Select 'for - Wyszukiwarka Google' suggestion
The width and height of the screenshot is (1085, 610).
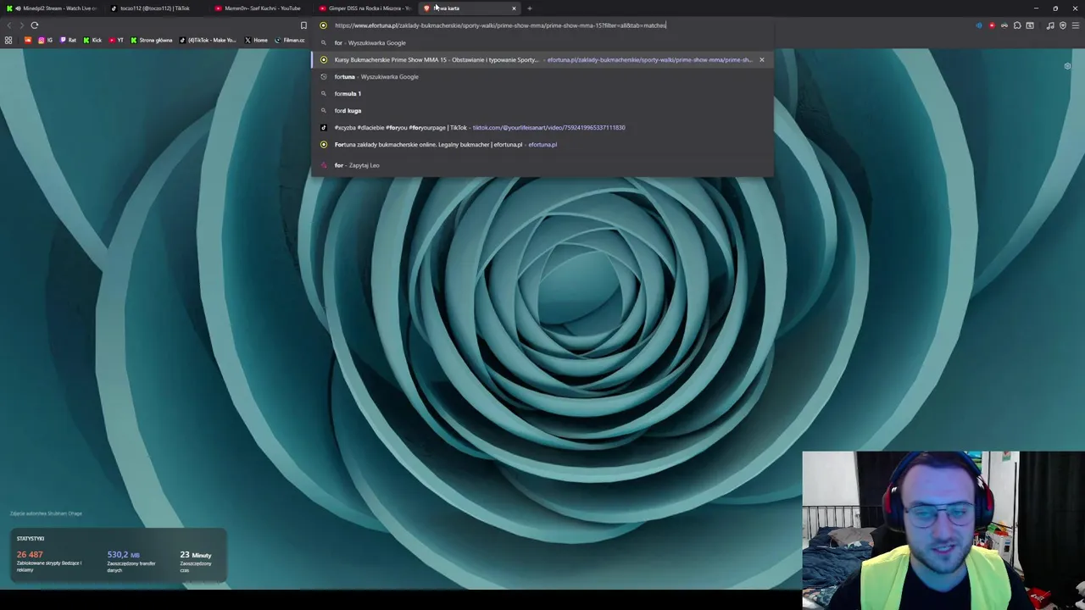point(542,42)
